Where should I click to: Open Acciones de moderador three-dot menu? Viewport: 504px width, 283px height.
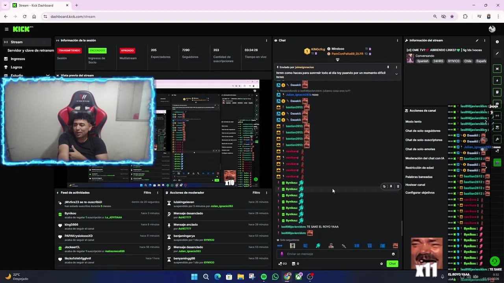[x=266, y=193]
